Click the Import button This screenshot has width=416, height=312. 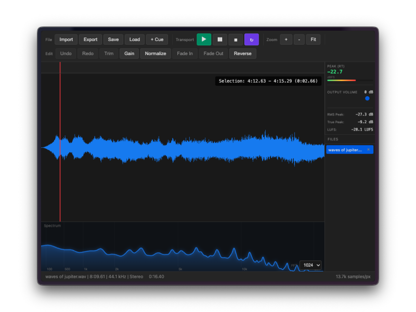point(66,40)
